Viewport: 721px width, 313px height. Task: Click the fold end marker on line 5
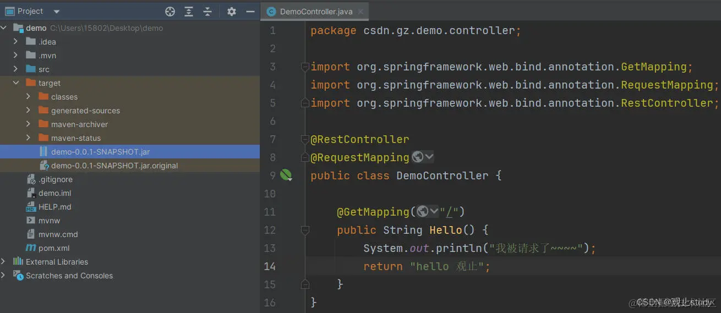[305, 103]
